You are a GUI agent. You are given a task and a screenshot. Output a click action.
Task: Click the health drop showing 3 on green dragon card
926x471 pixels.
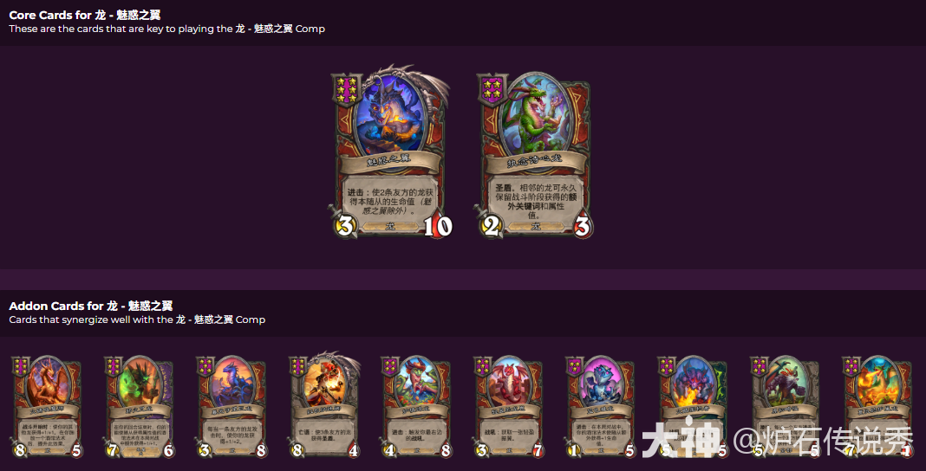(x=583, y=226)
